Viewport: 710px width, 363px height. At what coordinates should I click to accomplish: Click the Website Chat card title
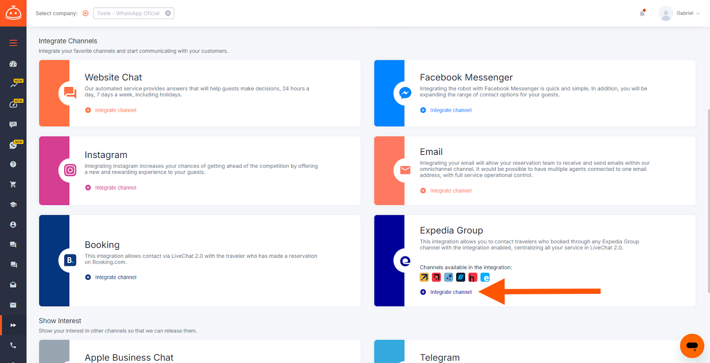[113, 77]
